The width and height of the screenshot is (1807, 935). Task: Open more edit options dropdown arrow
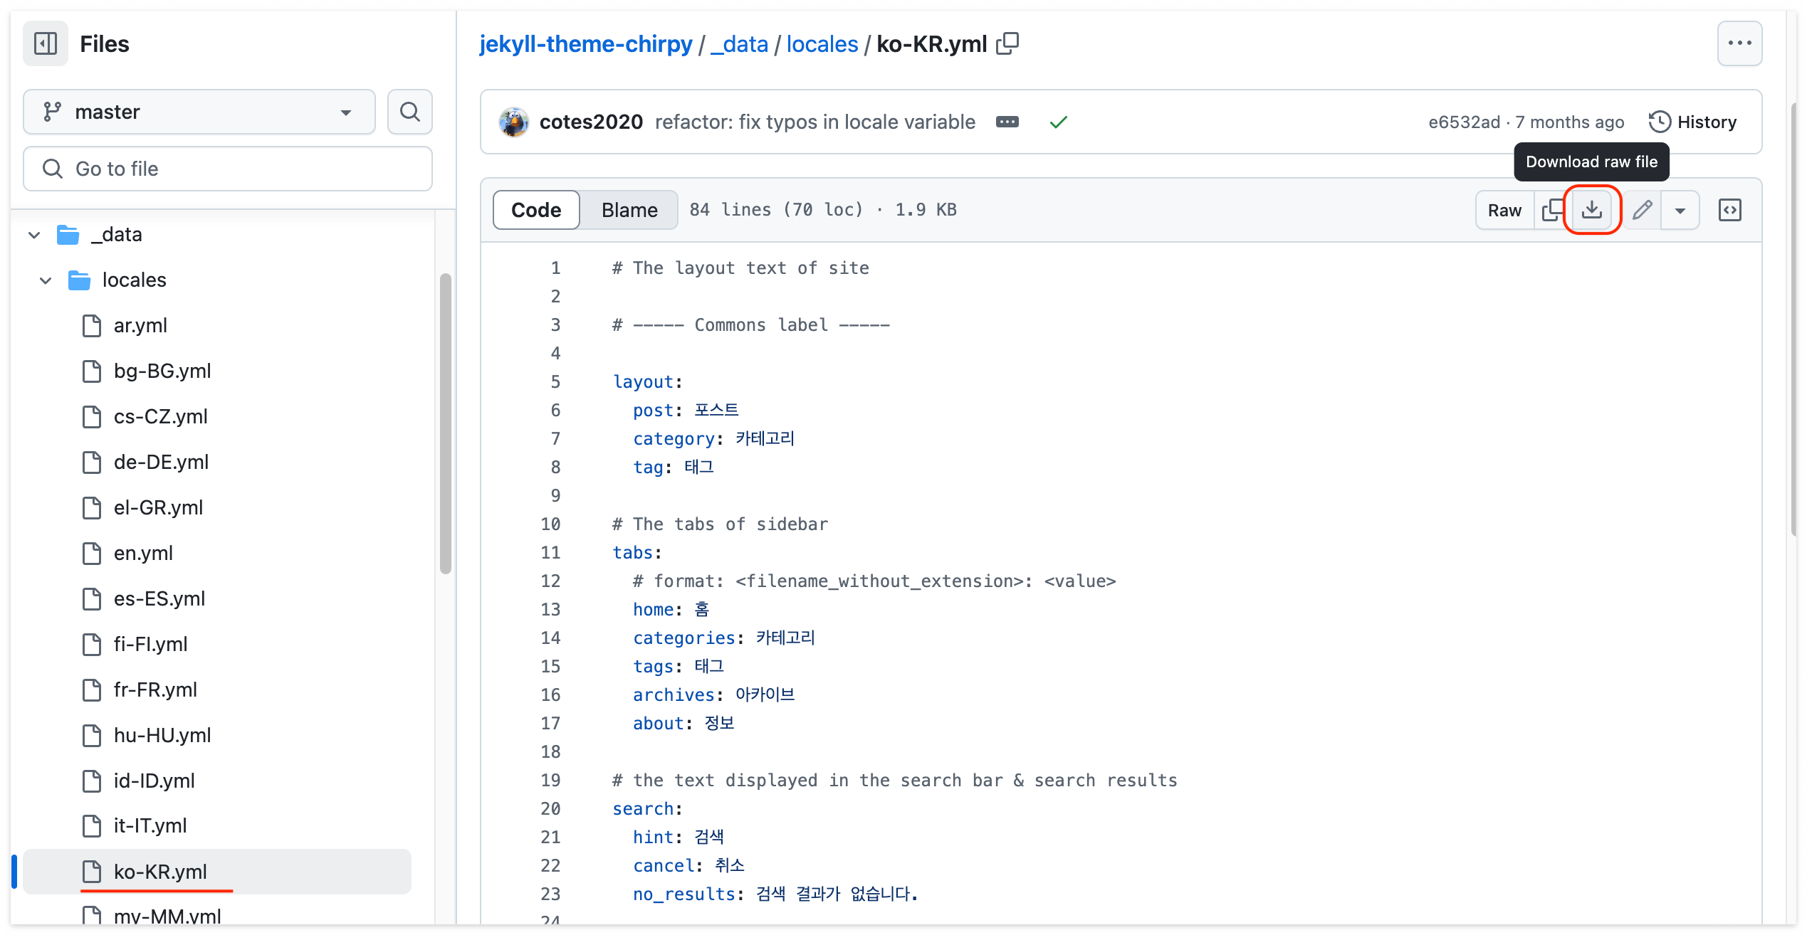click(1680, 211)
